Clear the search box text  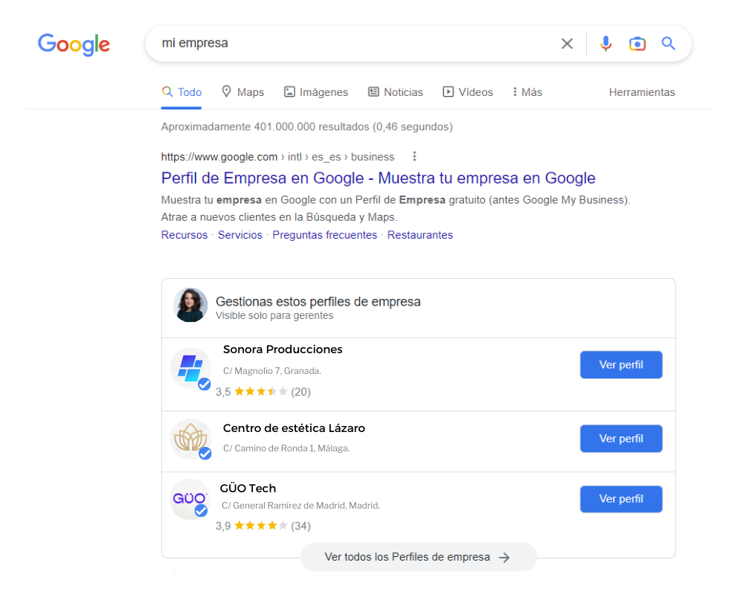567,44
